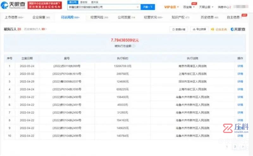The image size is (253, 156).
Task: Click the 导出数据 button
Action: tap(200, 29)
